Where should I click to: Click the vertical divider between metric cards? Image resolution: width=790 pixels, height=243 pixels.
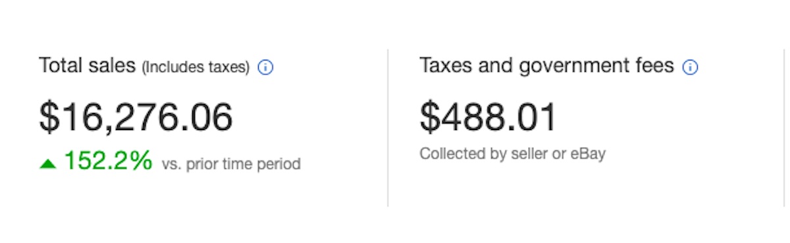[388, 128]
